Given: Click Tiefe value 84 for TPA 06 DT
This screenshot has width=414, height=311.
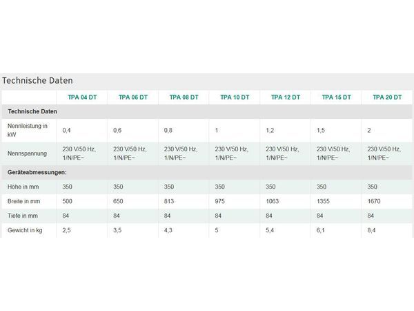Looking at the screenshot, I should click(x=117, y=216).
